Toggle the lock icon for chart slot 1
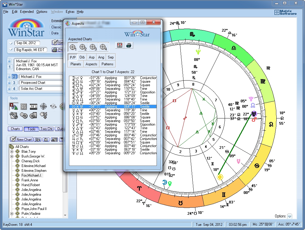 pos(9,61)
